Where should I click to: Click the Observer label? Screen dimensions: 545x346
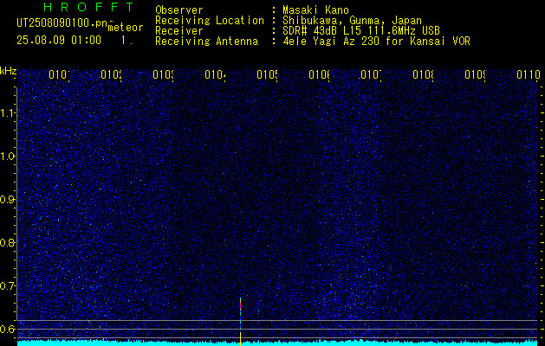click(179, 10)
